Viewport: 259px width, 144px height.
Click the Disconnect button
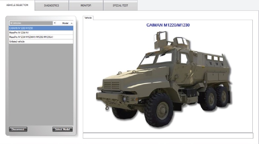18,129
